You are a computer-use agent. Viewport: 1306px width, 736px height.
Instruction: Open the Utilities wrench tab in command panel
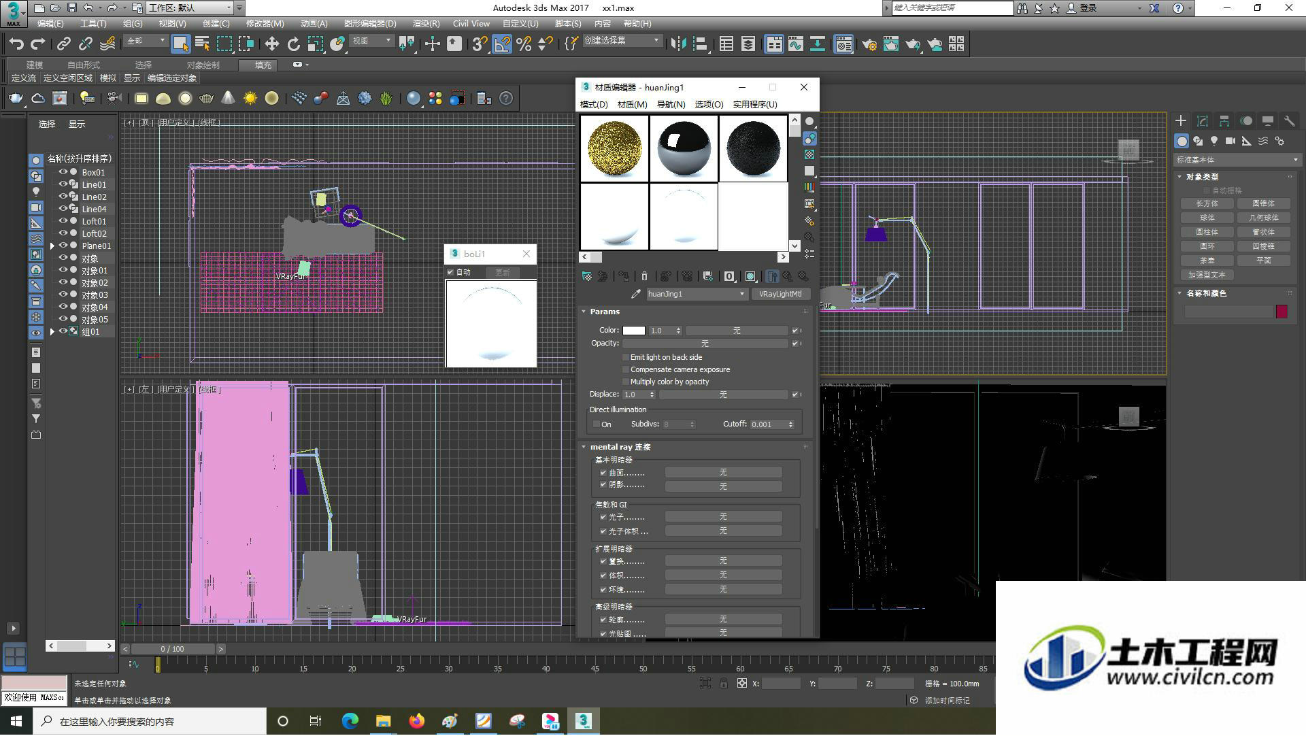pyautogui.click(x=1289, y=120)
